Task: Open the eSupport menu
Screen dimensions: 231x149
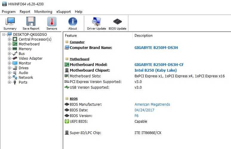Action: 64,12
